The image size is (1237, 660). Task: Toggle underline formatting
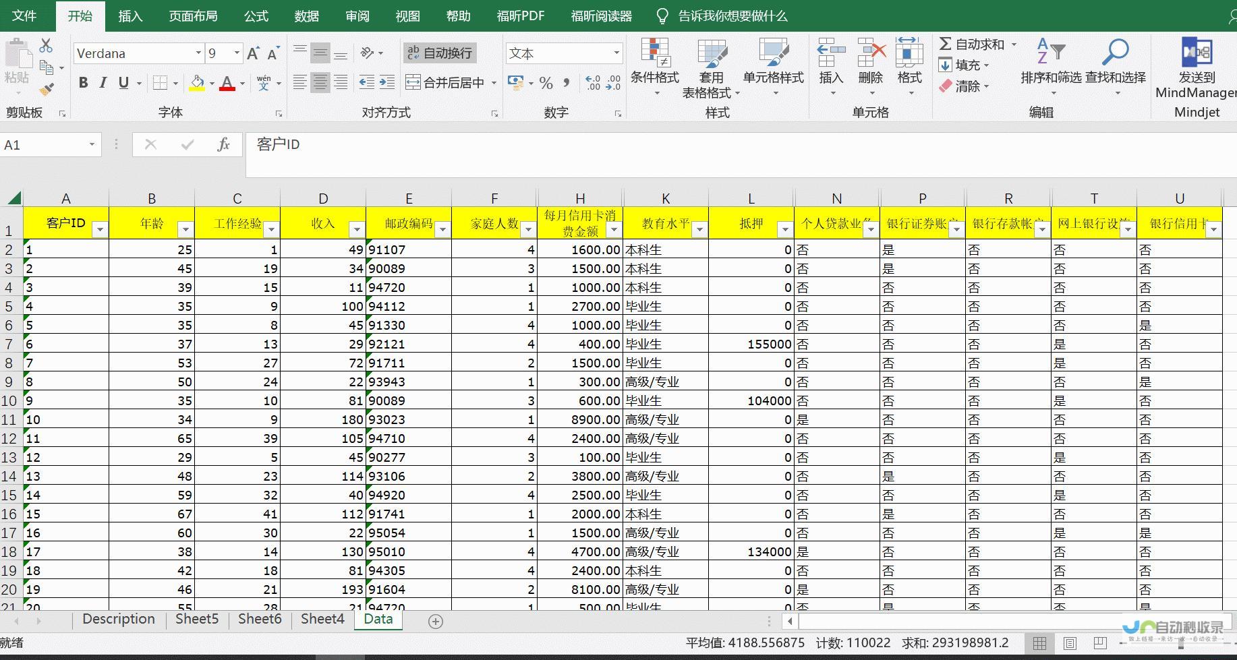click(123, 82)
